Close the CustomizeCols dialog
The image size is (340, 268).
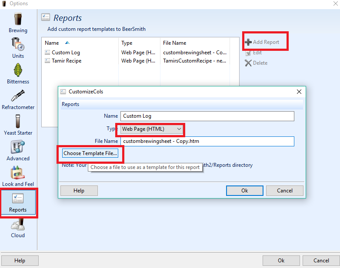coord(299,92)
